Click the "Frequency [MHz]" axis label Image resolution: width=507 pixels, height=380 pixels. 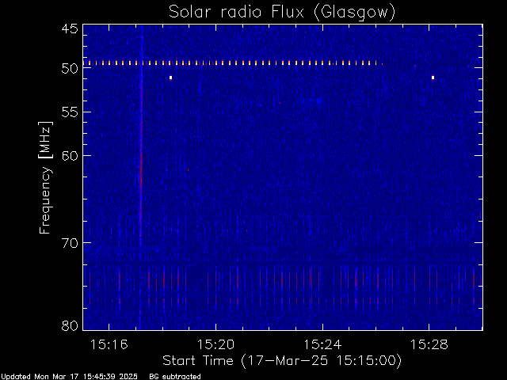(45, 177)
